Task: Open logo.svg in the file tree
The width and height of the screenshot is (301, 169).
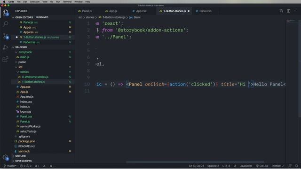Action: 25,112
